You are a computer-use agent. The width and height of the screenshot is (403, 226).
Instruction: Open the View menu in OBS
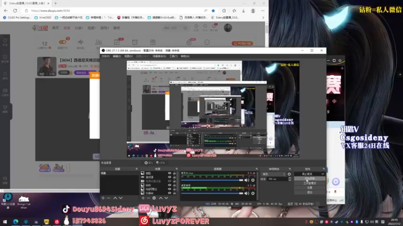[x=128, y=56]
